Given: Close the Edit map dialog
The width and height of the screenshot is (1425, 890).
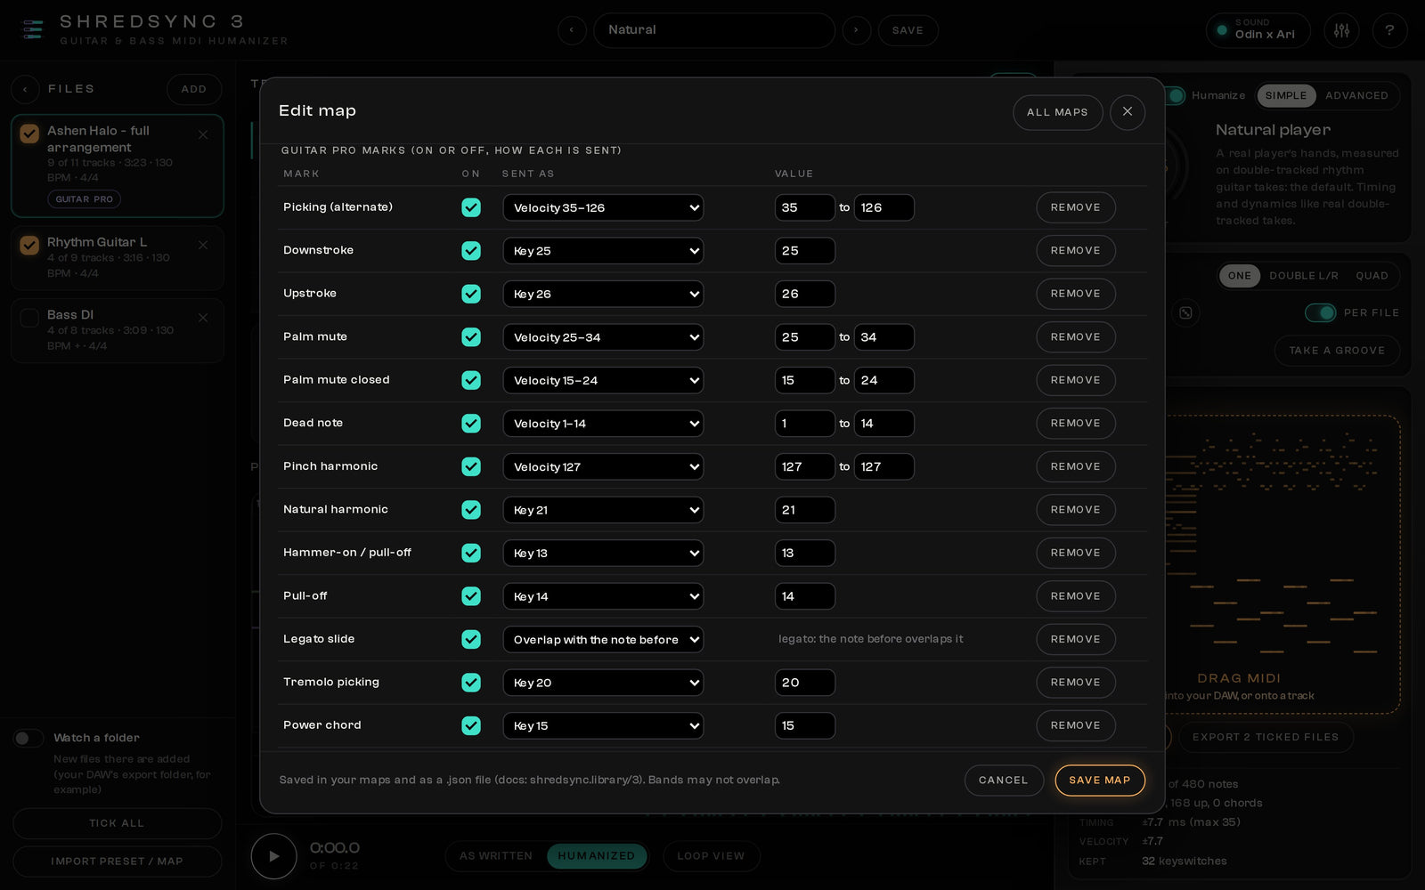Looking at the screenshot, I should [1128, 112].
